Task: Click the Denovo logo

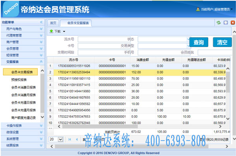Action: tap(11, 9)
